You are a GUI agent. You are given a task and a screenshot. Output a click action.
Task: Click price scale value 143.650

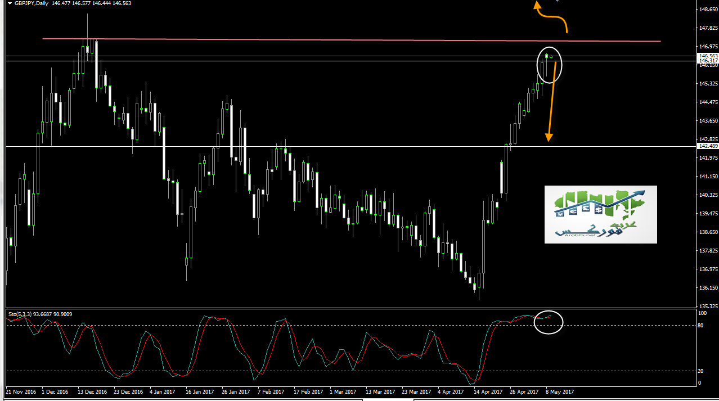pos(707,121)
